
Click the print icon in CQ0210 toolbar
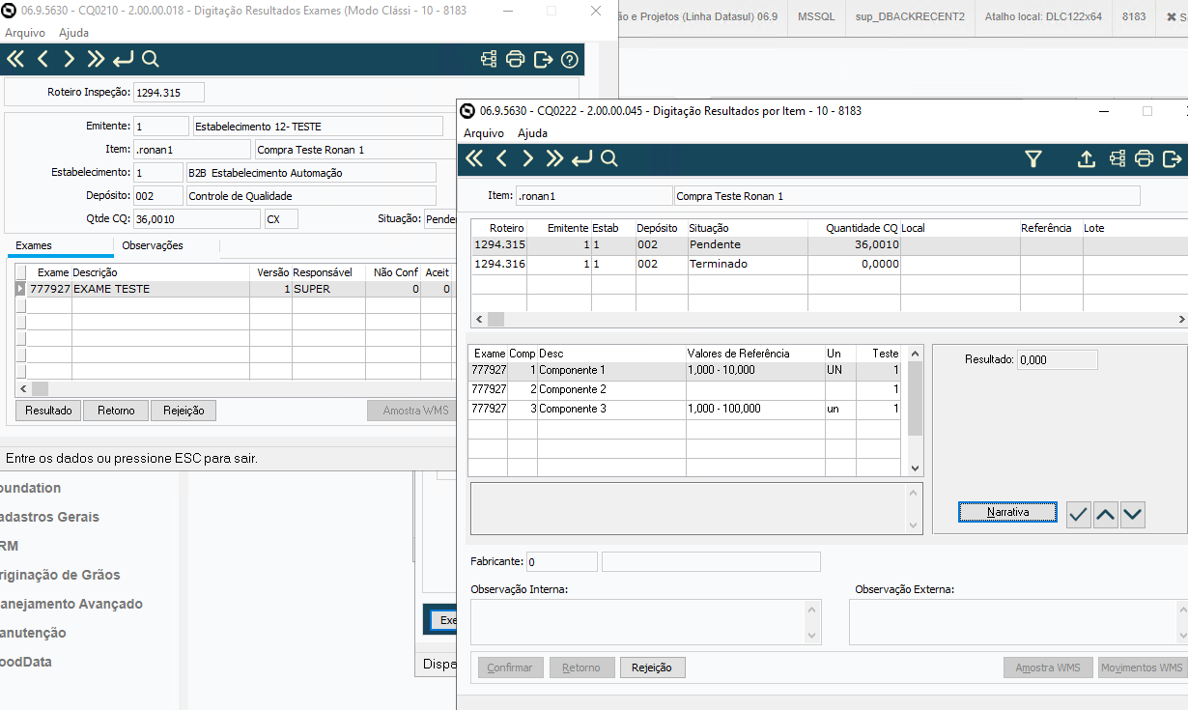click(516, 60)
